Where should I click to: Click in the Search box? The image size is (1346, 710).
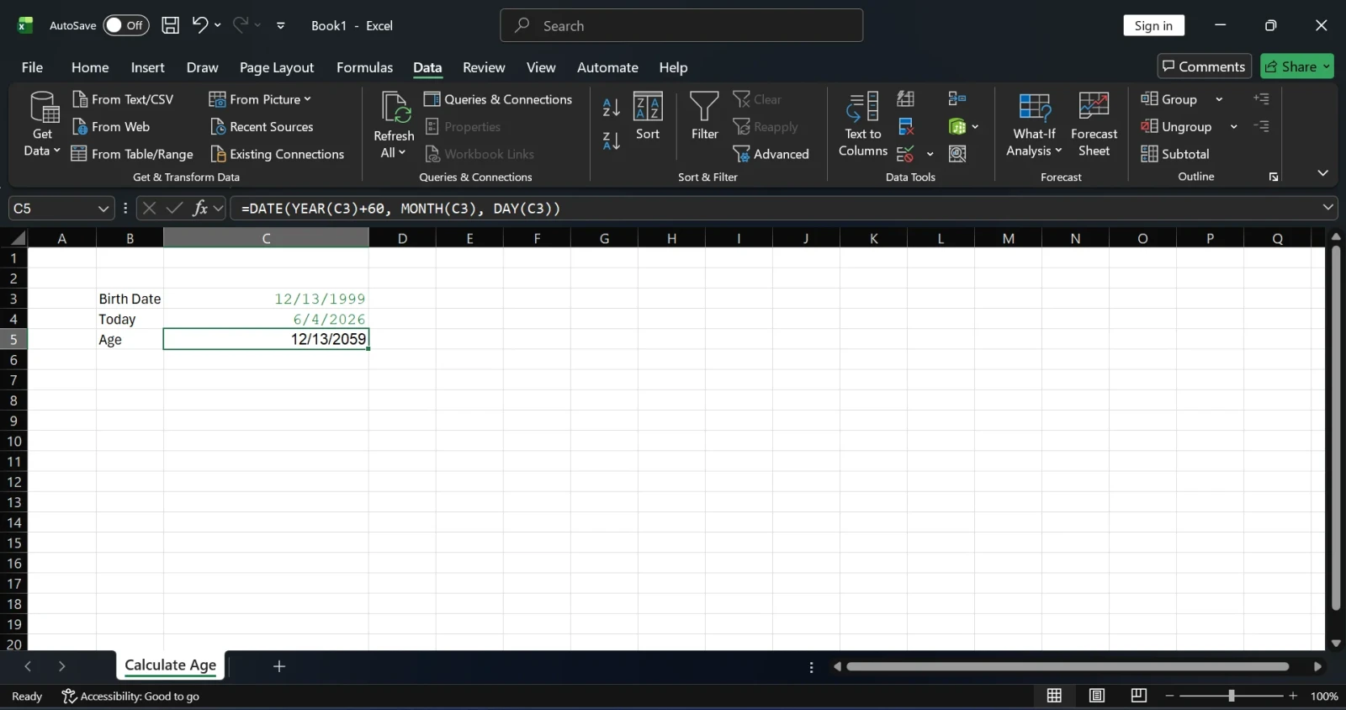click(681, 25)
